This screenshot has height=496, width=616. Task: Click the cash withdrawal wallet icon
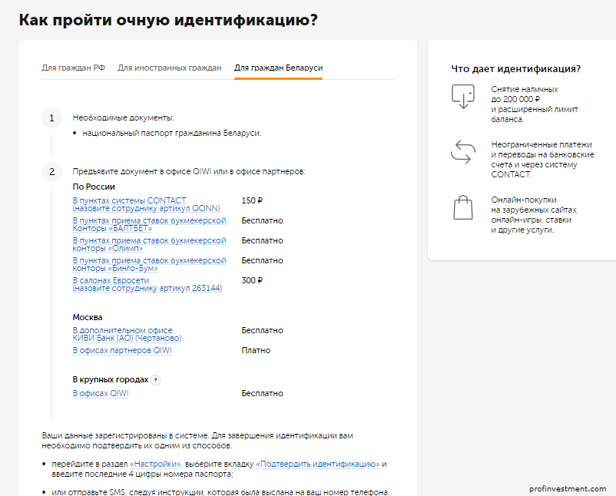pos(463,96)
